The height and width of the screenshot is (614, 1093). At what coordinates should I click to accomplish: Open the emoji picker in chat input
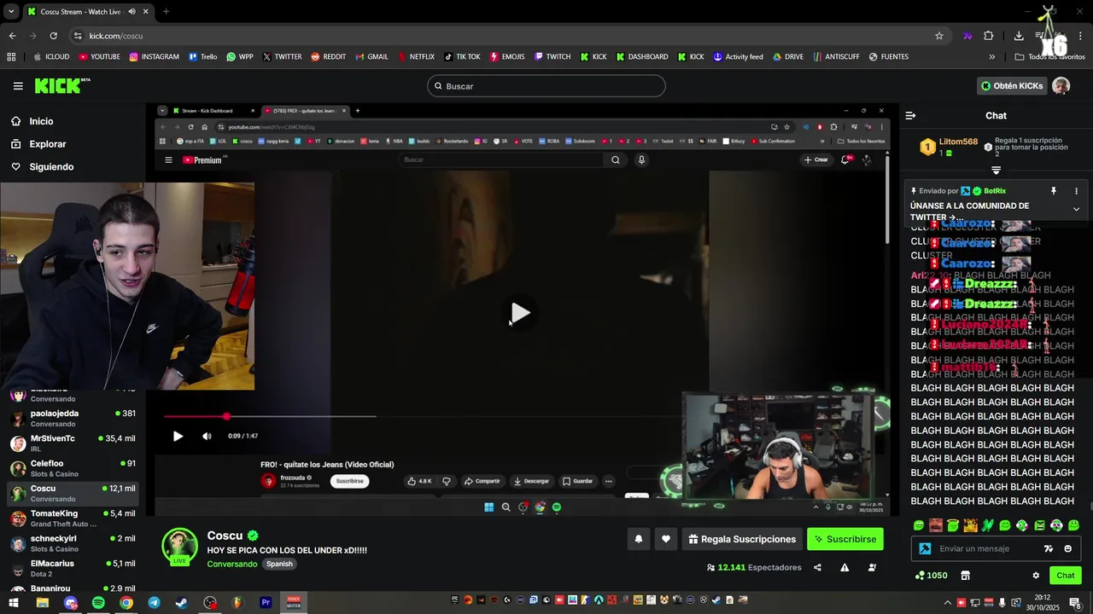1067,548
